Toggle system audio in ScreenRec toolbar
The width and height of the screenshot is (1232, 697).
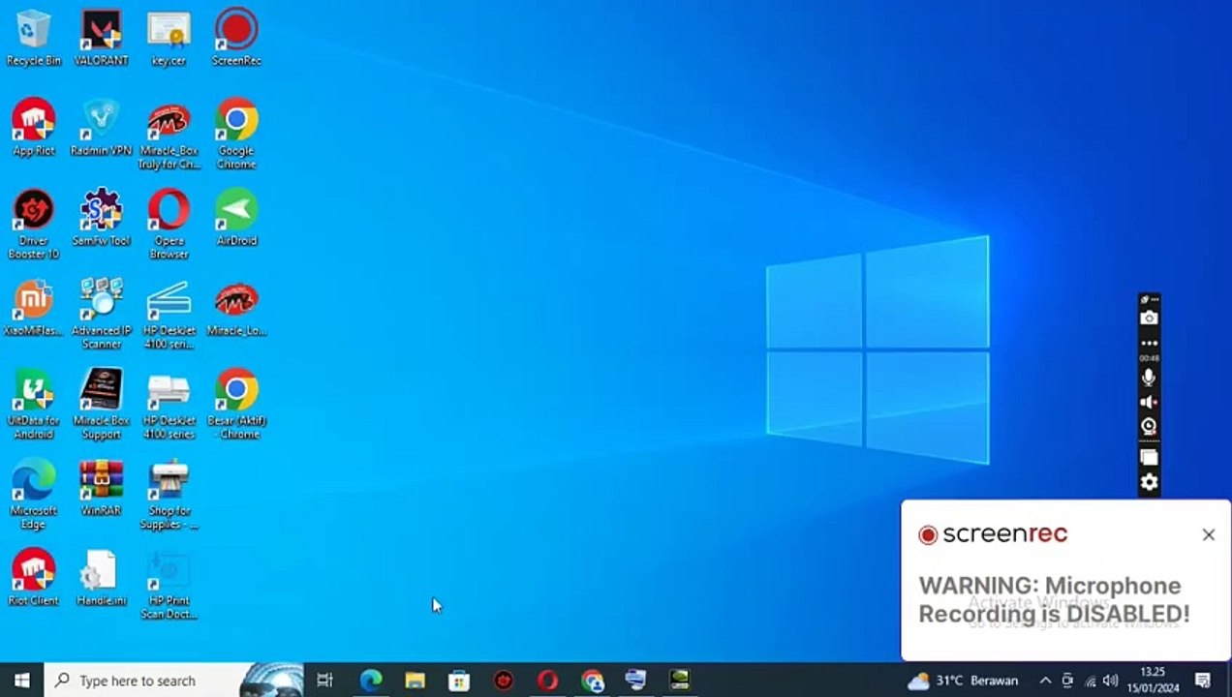[1149, 402]
